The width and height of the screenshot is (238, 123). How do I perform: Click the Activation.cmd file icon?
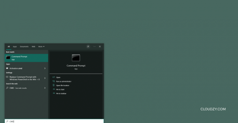click(7, 68)
